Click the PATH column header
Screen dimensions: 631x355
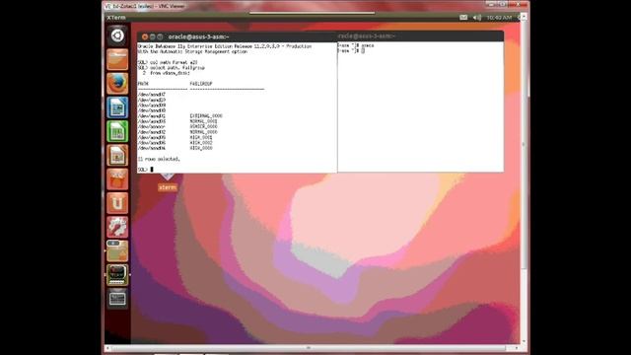tap(143, 84)
